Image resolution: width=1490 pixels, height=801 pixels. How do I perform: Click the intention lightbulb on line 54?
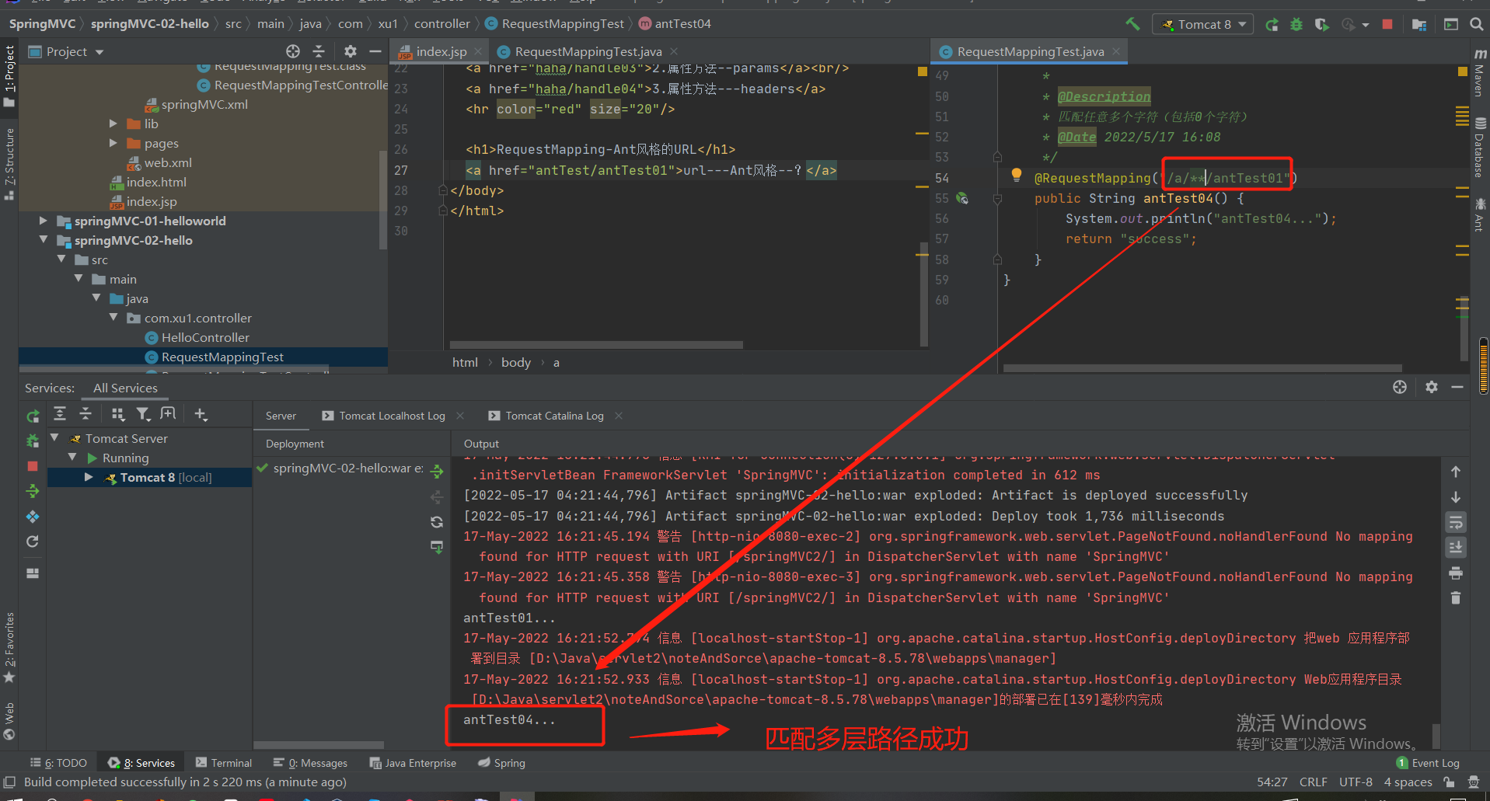click(1016, 176)
